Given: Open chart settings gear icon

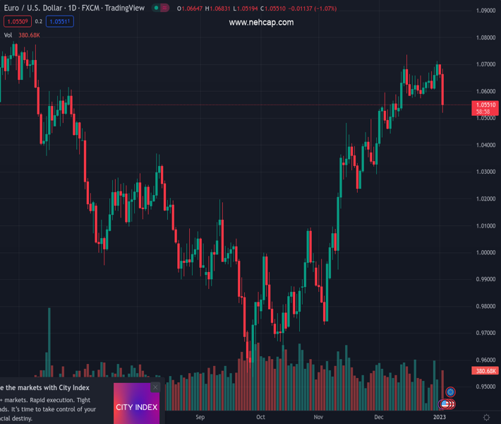Looking at the screenshot, I should click(486, 418).
